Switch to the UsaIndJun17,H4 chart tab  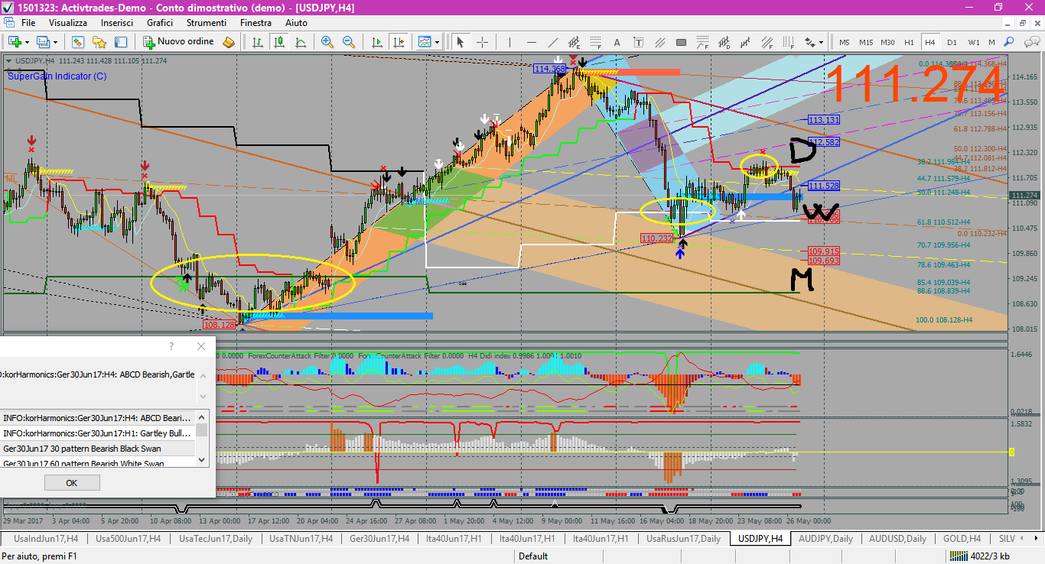pos(45,539)
